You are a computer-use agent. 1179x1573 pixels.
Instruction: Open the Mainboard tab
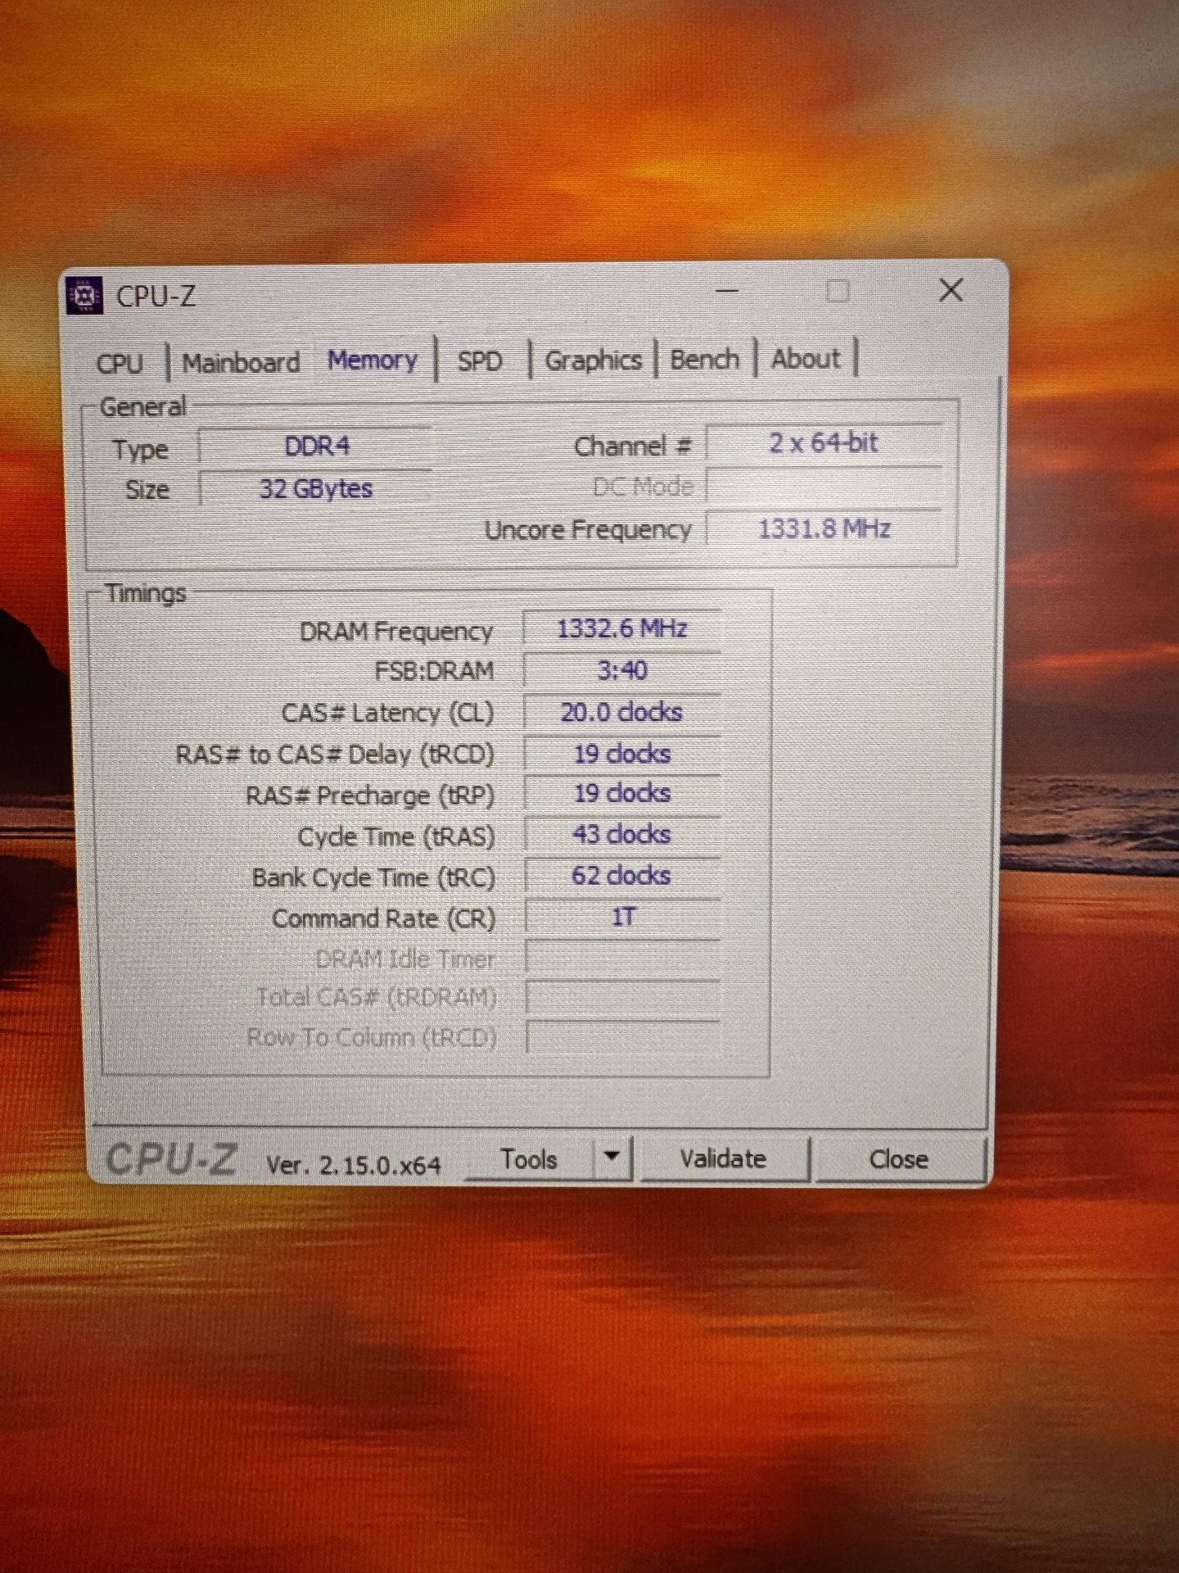(x=241, y=362)
